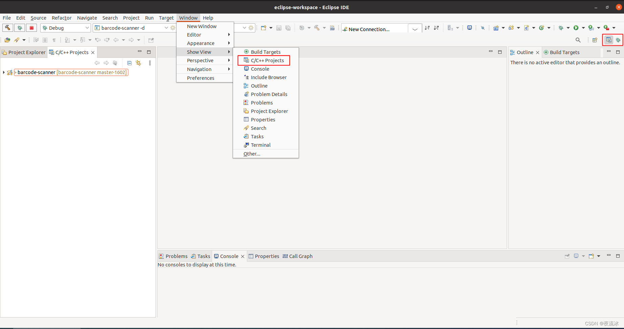Start a debug session with the Debug icon
Viewport: 624px width, 329px height.
(20, 28)
